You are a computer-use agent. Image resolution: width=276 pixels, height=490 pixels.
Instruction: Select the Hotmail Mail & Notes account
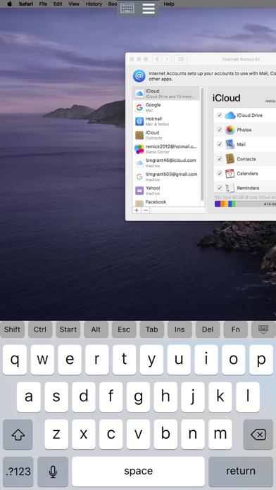pyautogui.click(x=166, y=121)
